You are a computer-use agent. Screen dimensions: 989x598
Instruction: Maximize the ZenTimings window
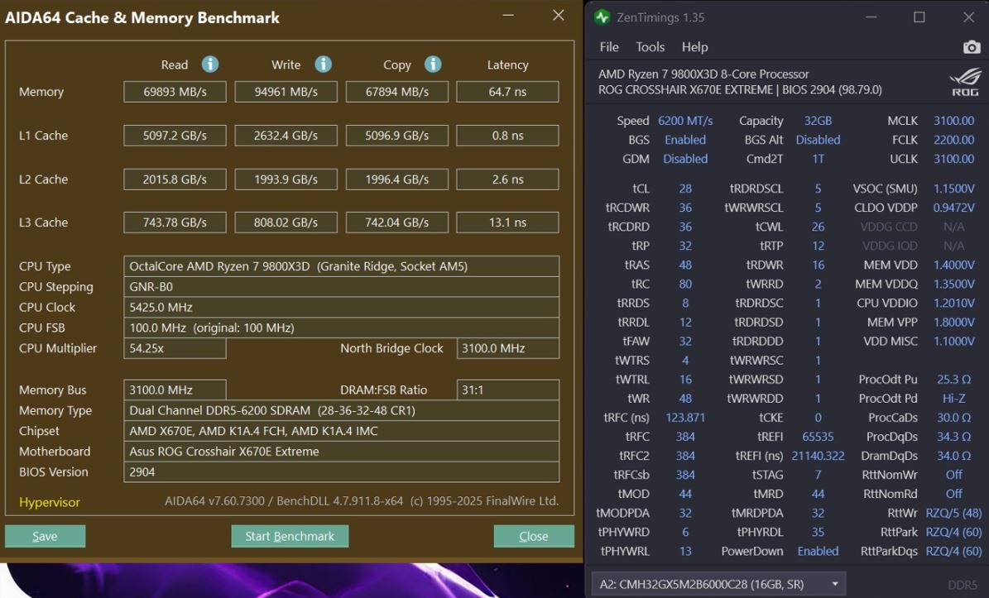pyautogui.click(x=919, y=17)
